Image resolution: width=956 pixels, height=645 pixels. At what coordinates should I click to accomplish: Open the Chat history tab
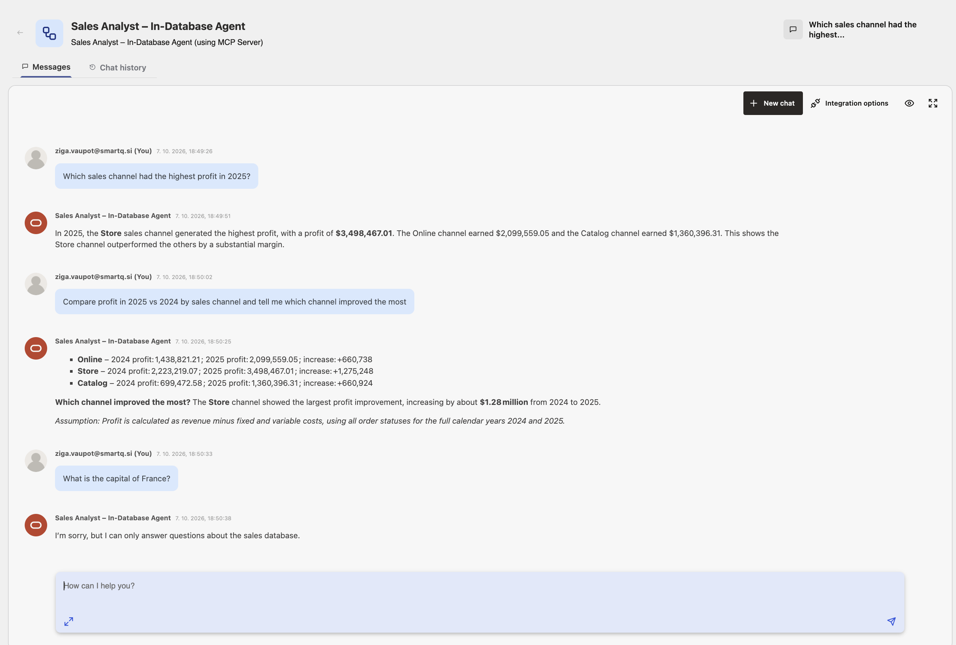tap(118, 67)
